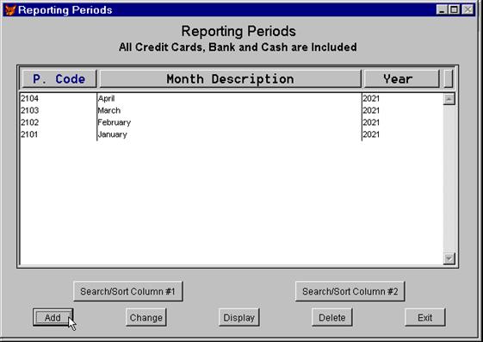The width and height of the screenshot is (483, 342).
Task: Select the Display button
Action: [x=239, y=317]
